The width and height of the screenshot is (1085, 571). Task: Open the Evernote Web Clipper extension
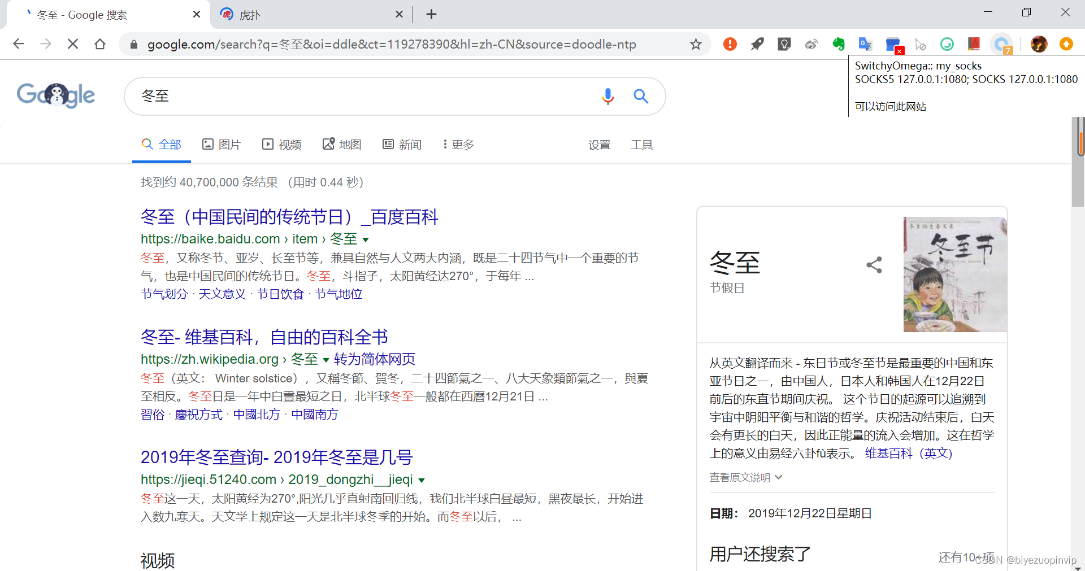click(839, 44)
